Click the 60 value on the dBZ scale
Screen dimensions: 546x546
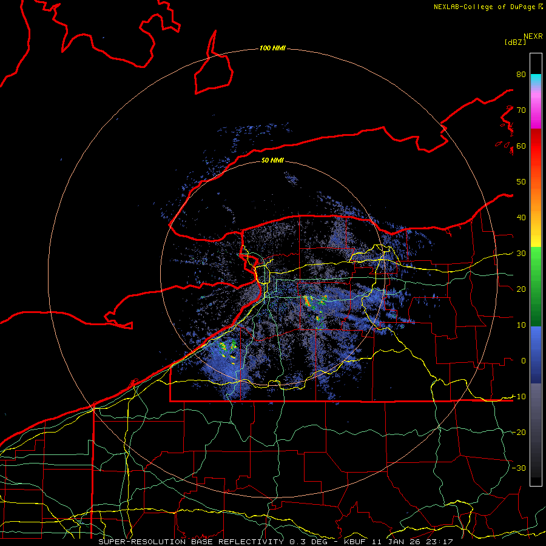pyautogui.click(x=521, y=146)
